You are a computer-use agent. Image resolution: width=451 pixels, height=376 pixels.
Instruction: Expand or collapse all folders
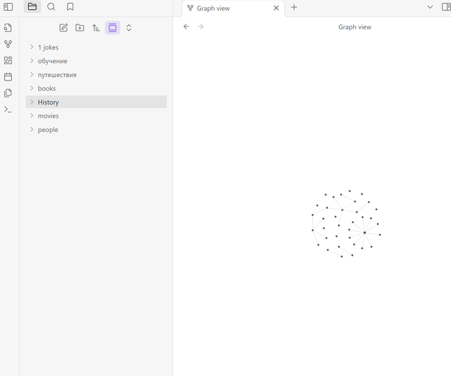coord(129,28)
